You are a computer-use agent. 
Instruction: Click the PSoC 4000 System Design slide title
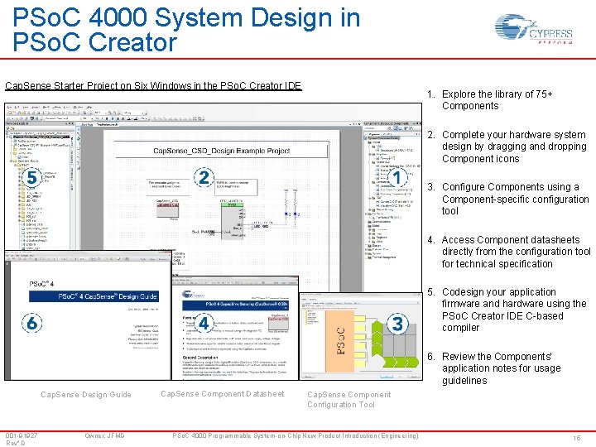pos(186,30)
